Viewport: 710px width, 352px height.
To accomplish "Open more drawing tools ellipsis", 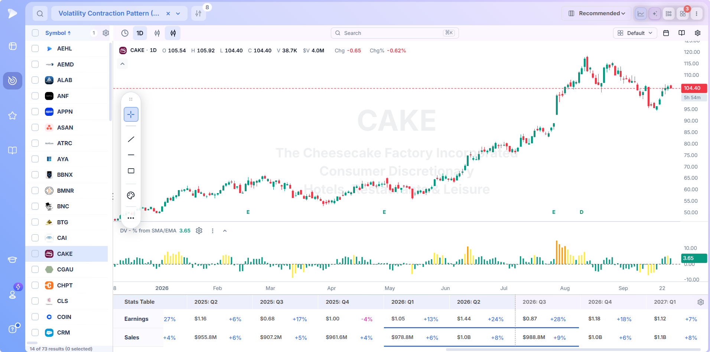I will [131, 218].
